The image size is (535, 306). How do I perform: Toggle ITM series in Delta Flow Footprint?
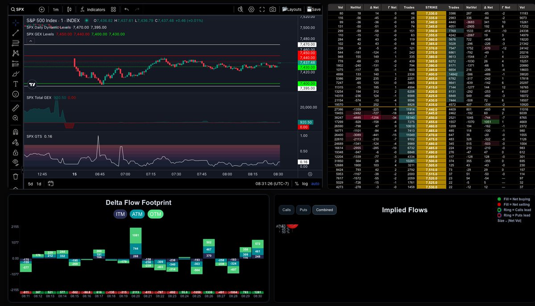pos(120,214)
